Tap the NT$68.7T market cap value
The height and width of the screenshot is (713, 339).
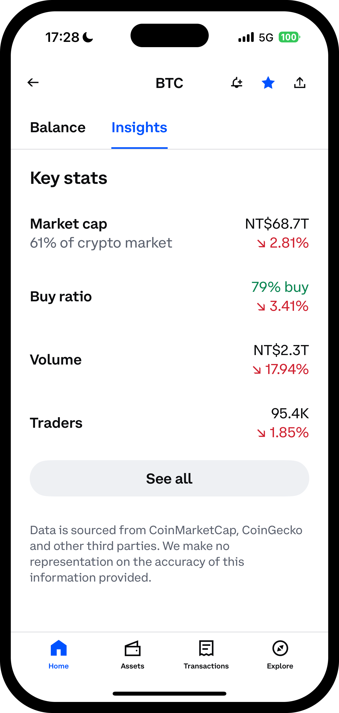pos(277,224)
